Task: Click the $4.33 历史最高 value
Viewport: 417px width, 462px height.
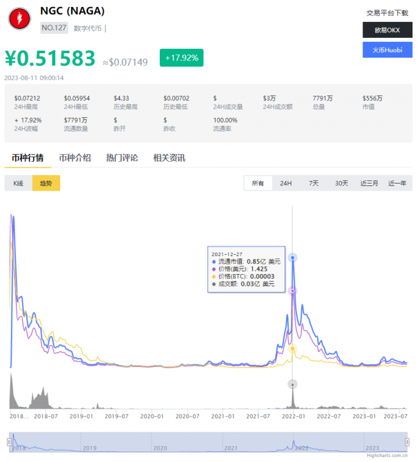Action: 121,98
